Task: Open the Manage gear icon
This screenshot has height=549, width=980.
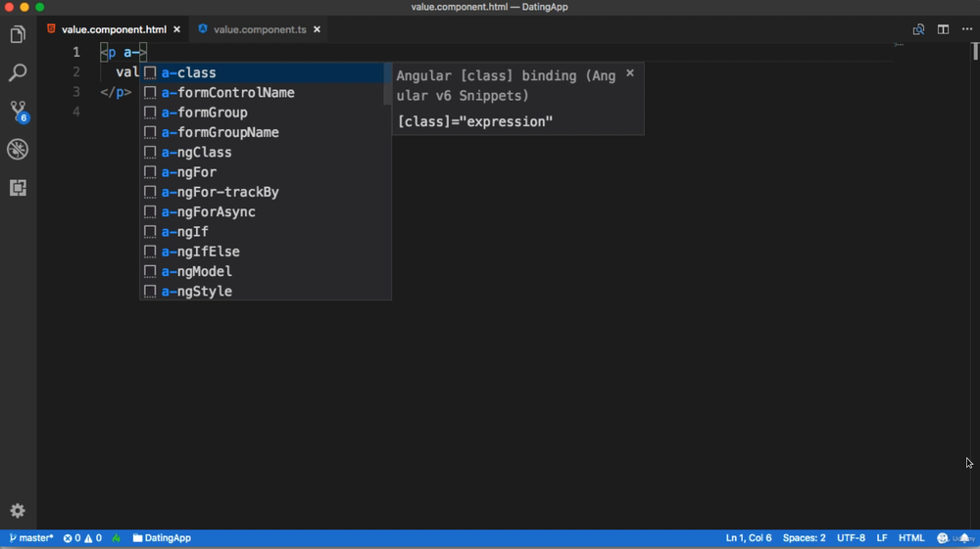Action: tap(18, 511)
